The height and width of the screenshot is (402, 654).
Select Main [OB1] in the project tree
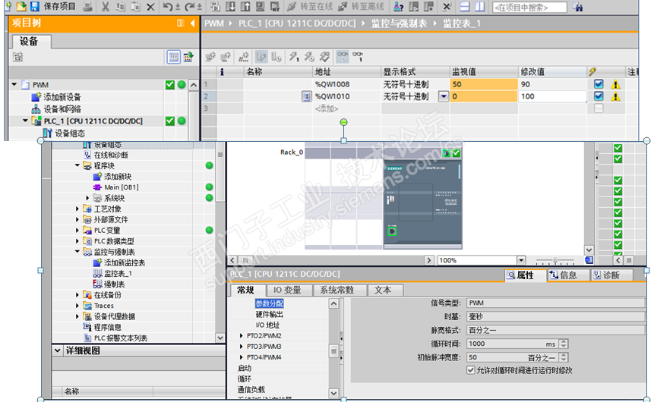click(121, 187)
